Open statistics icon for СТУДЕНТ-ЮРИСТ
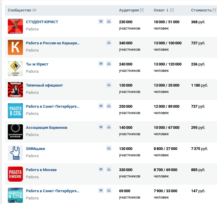Screen dimensions: 217x204 pyautogui.click(x=109, y=21)
